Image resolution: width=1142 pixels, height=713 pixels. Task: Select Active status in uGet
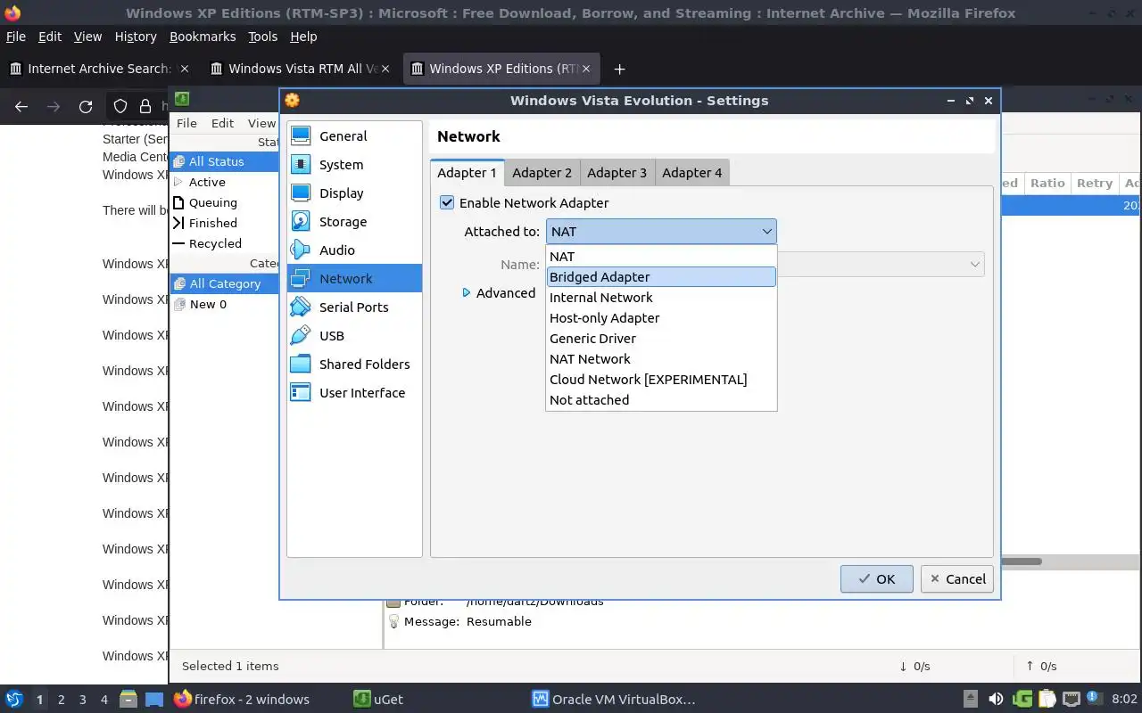(224, 182)
